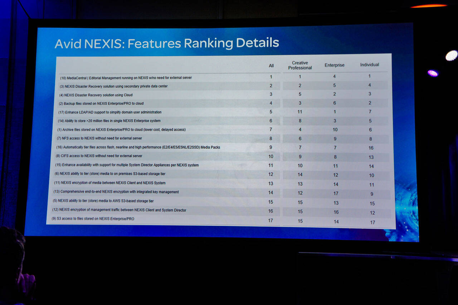
Task: Click '(8) CIFS access to NEXIS' row label
Action: coord(99,156)
